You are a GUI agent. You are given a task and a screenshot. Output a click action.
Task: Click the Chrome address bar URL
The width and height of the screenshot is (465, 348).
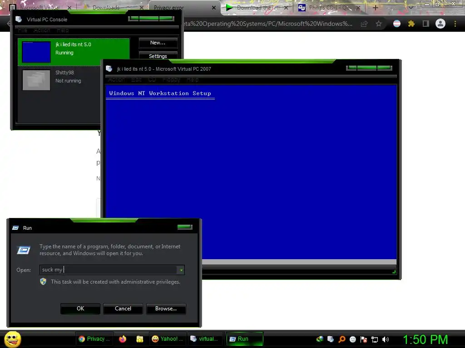point(267,24)
